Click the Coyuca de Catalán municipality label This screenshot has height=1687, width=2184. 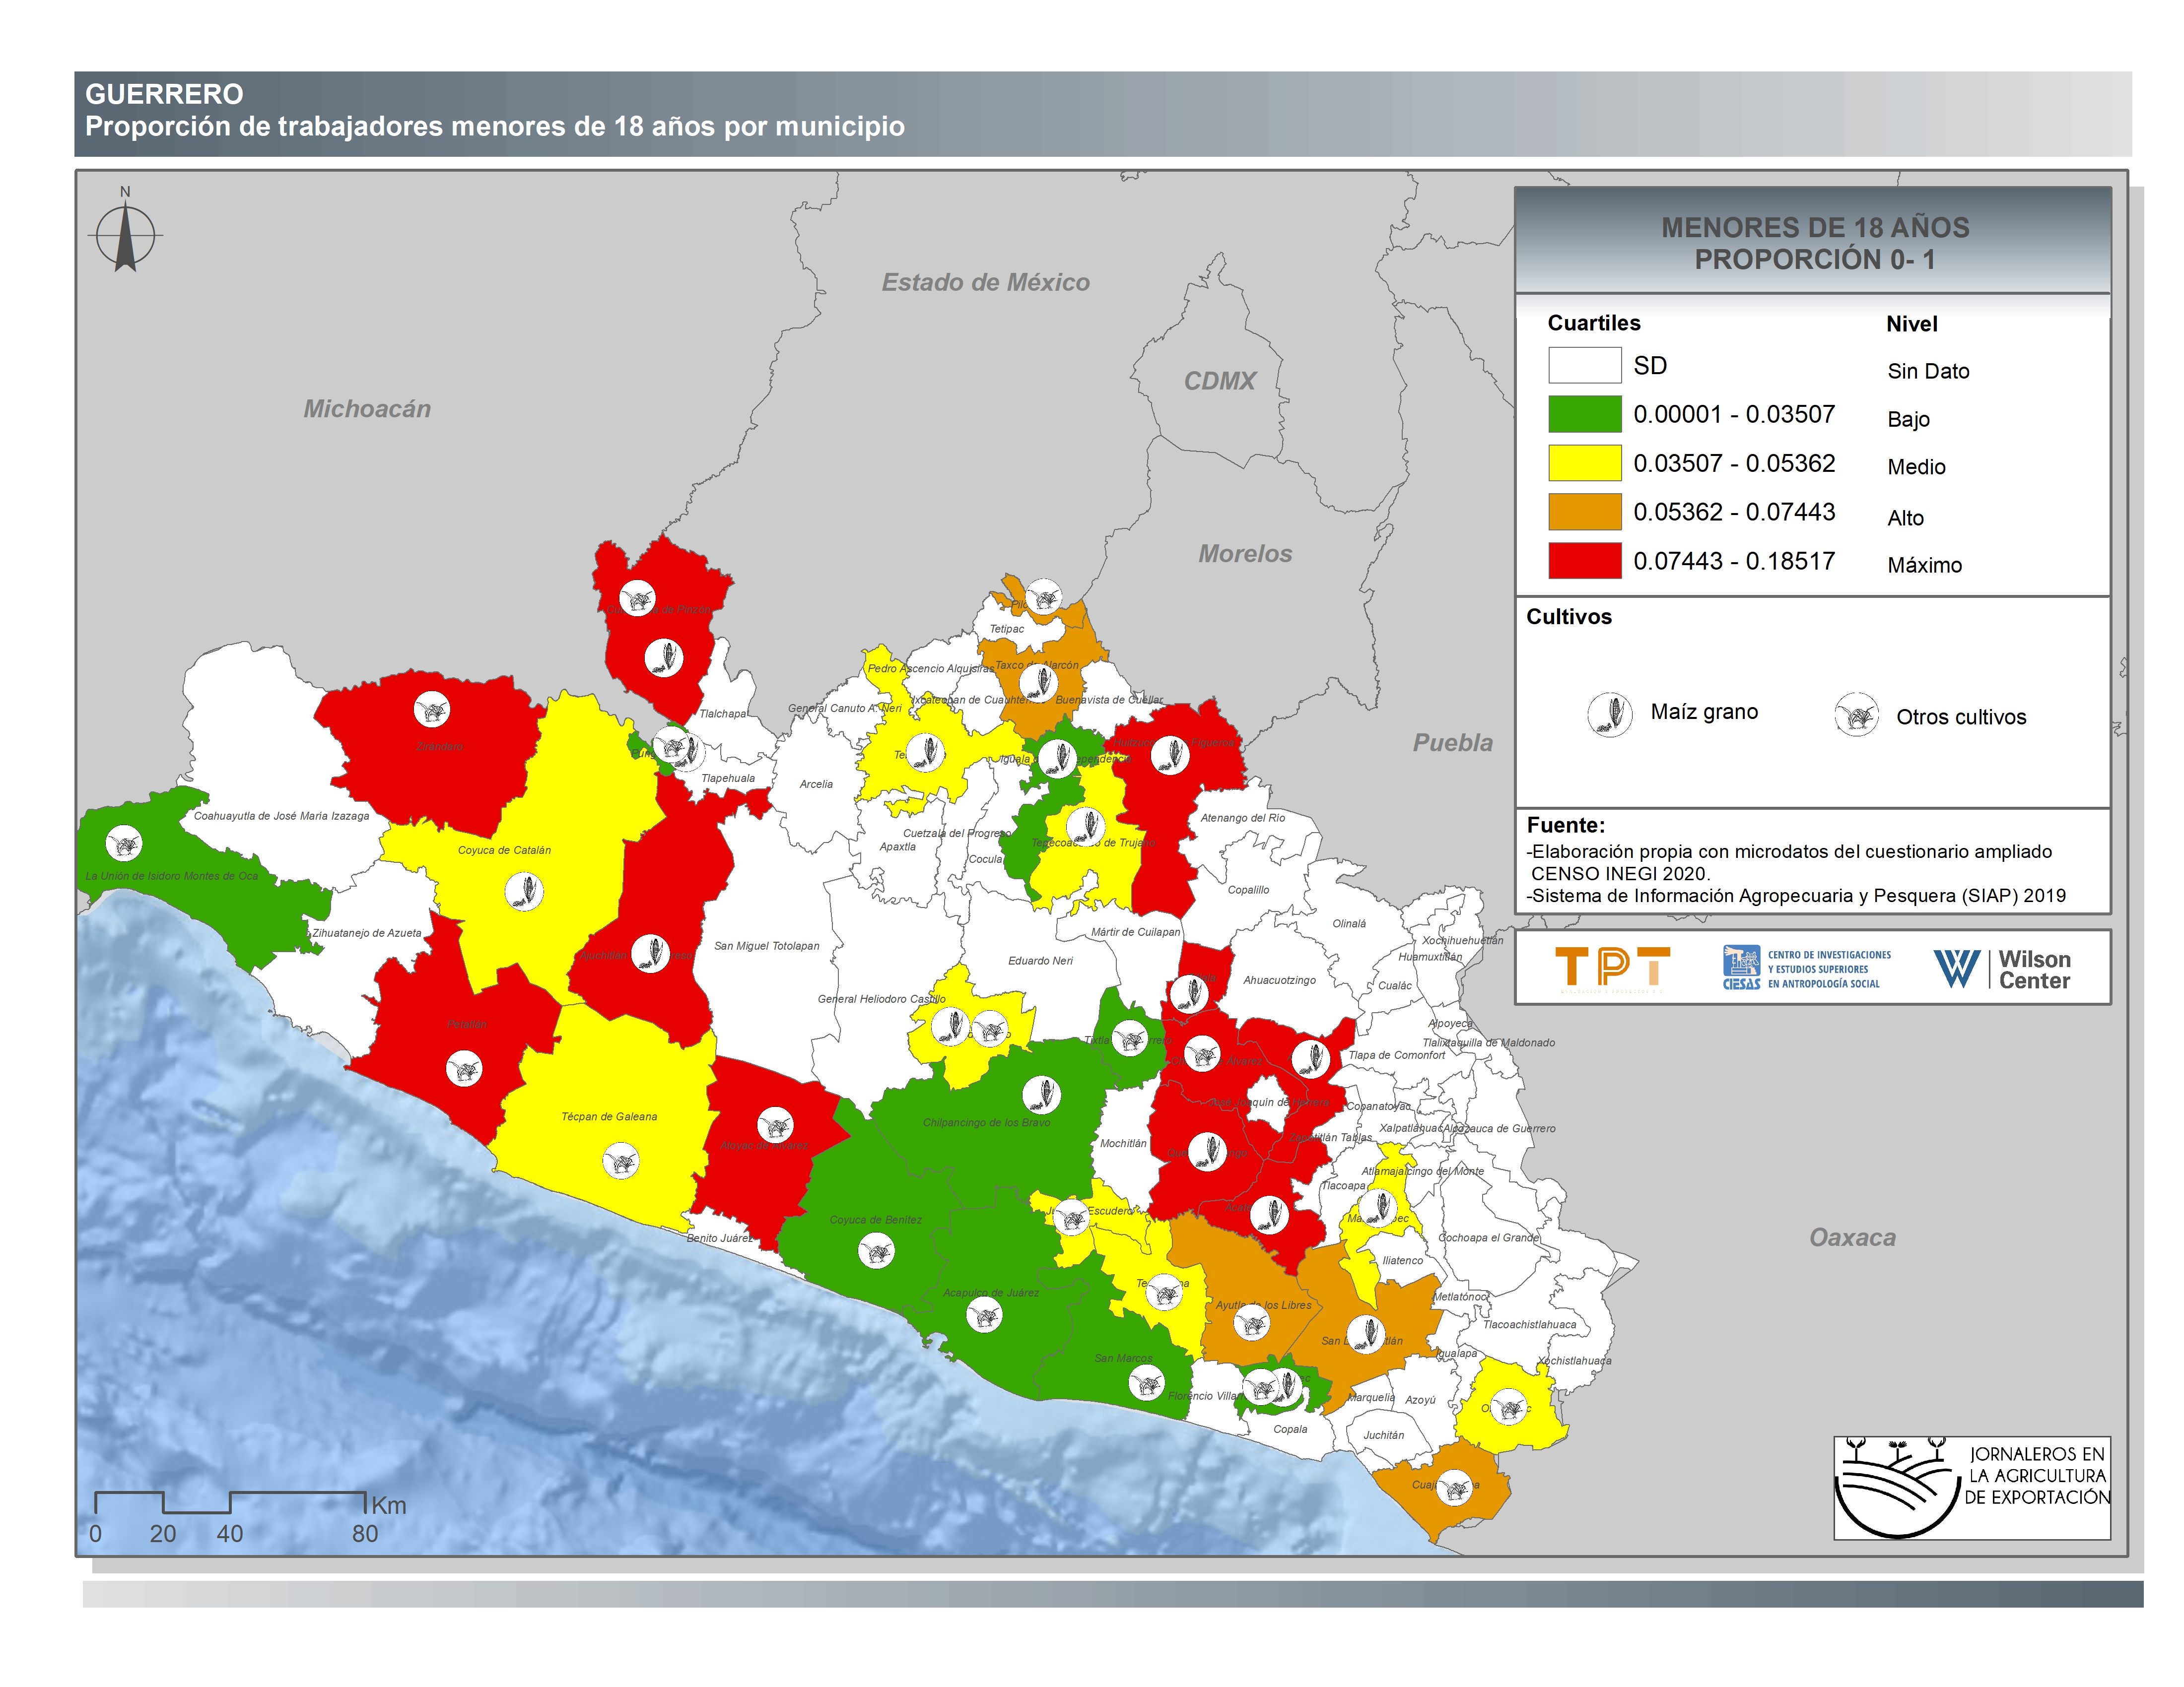(x=504, y=850)
